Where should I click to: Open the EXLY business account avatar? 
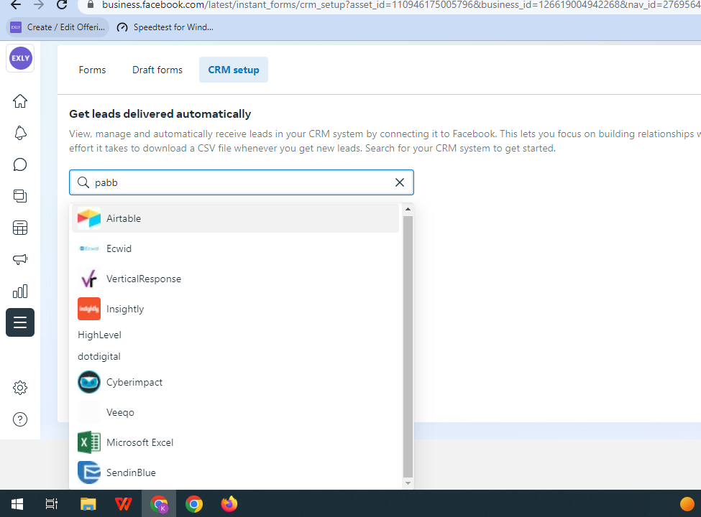(20, 58)
